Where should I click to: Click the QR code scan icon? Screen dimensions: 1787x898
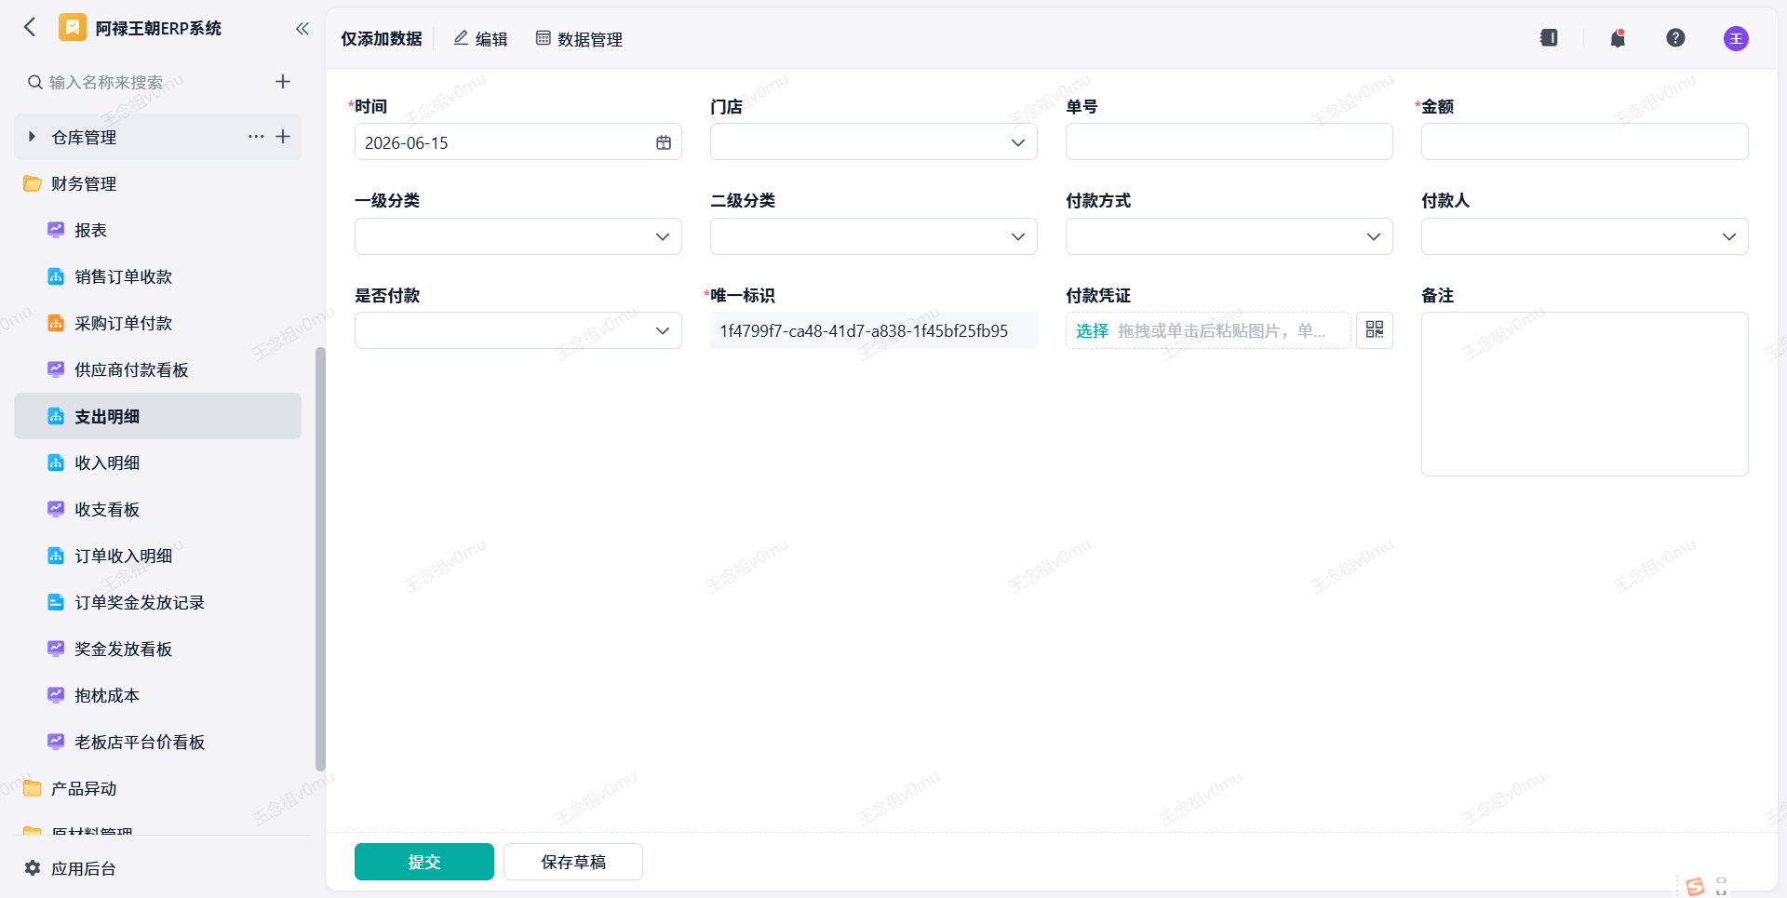(x=1375, y=330)
